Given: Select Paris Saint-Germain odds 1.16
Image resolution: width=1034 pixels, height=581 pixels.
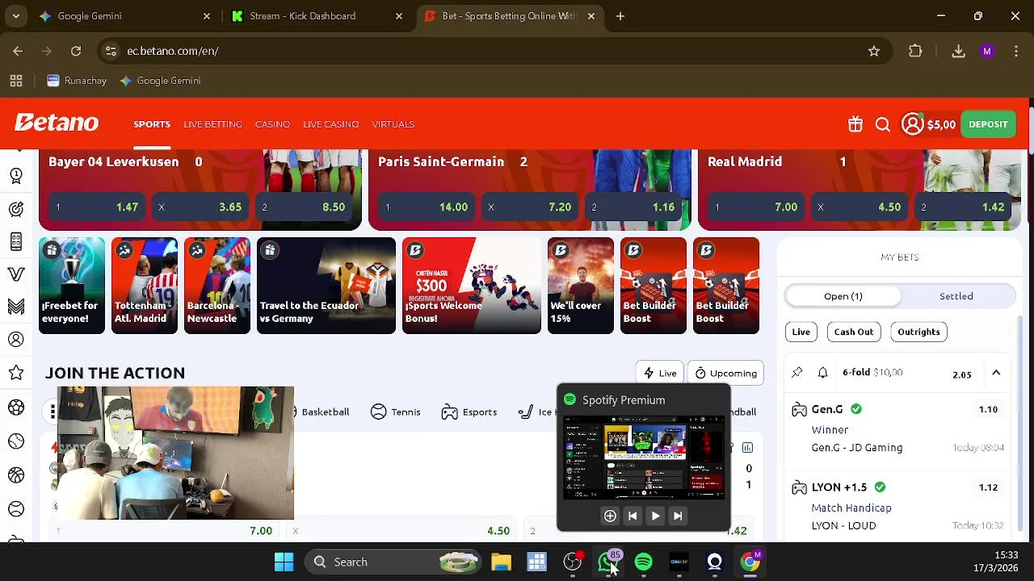Looking at the screenshot, I should point(633,207).
